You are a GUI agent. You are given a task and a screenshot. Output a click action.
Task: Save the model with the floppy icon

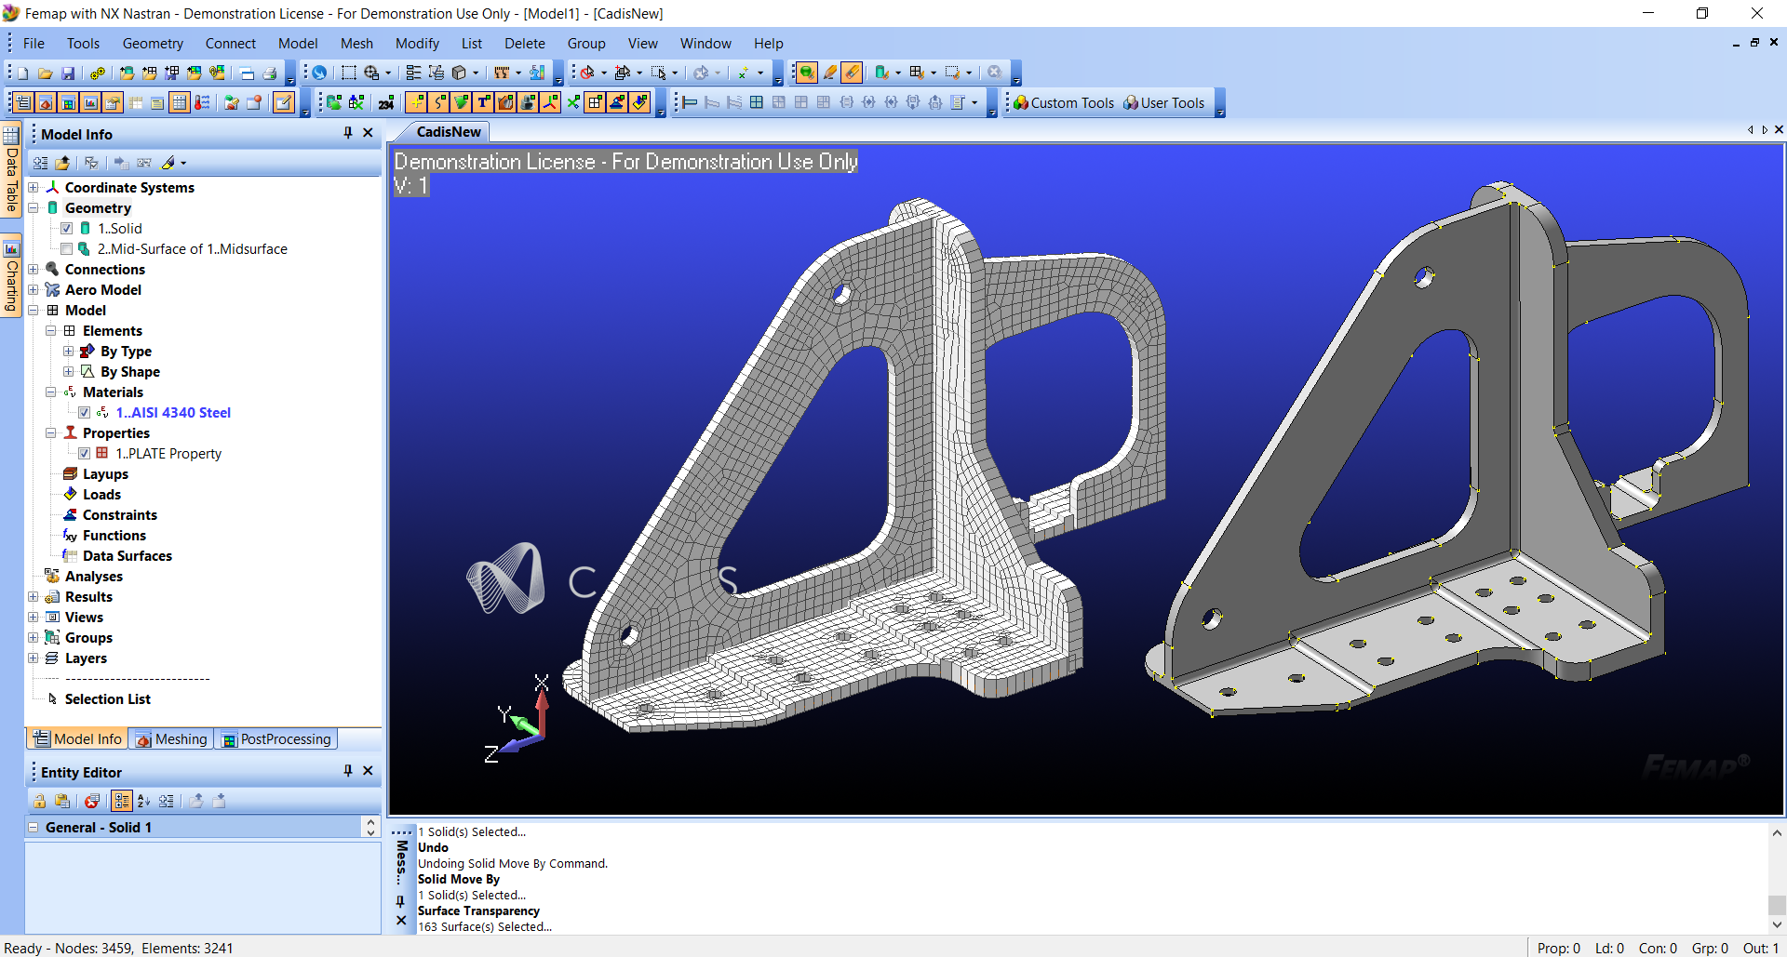67,73
